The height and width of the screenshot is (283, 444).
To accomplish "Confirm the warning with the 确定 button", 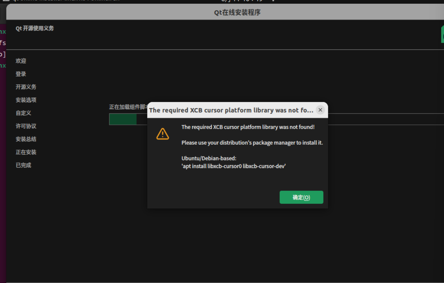I will pos(301,197).
